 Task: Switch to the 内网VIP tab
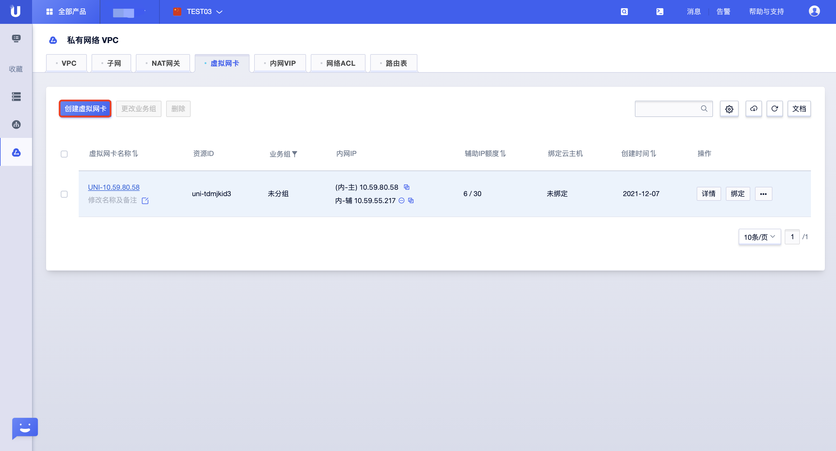click(280, 63)
